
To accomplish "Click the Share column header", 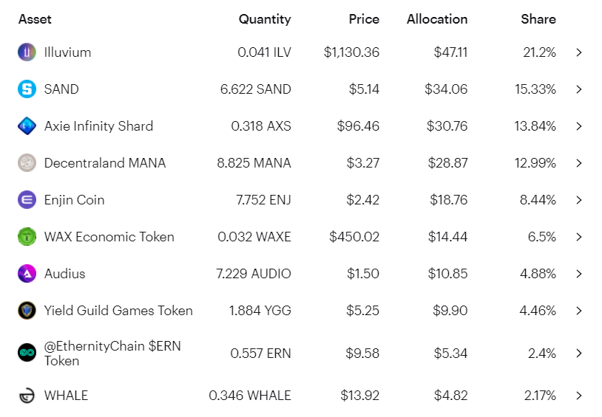I will (x=538, y=19).
